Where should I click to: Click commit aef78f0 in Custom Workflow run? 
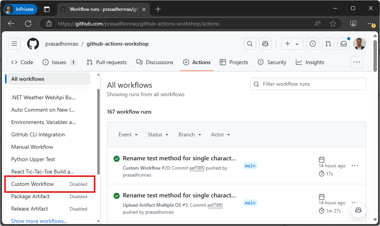pyautogui.click(x=197, y=168)
